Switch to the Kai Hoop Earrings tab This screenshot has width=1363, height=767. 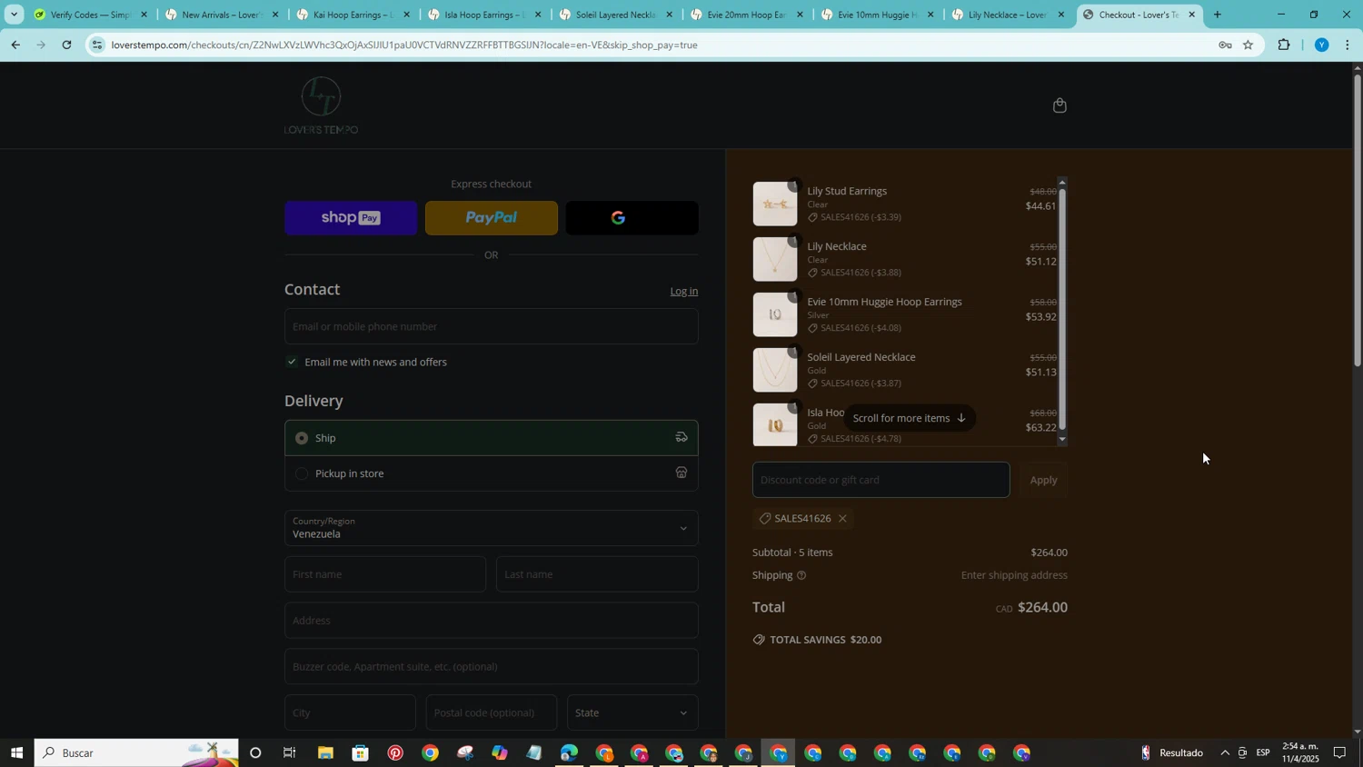coord(353,15)
